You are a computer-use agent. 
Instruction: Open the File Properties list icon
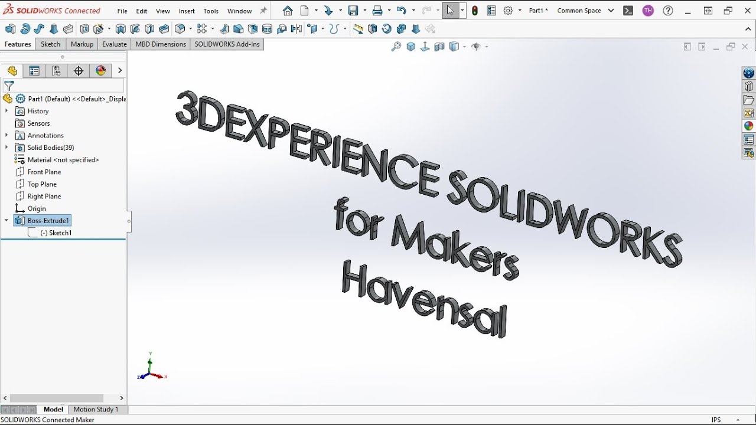492,11
